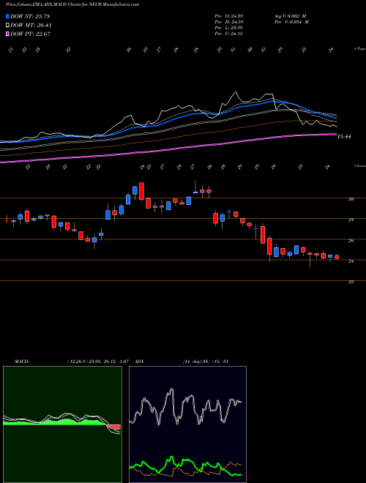Click the 15.44 label on EMA chart
This screenshot has height=483, width=366.
point(344,136)
